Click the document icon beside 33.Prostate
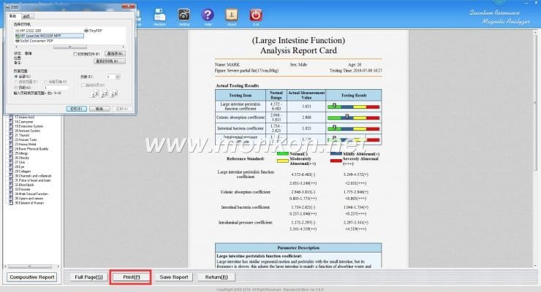The width and height of the screenshot is (541, 292). [x=11, y=189]
